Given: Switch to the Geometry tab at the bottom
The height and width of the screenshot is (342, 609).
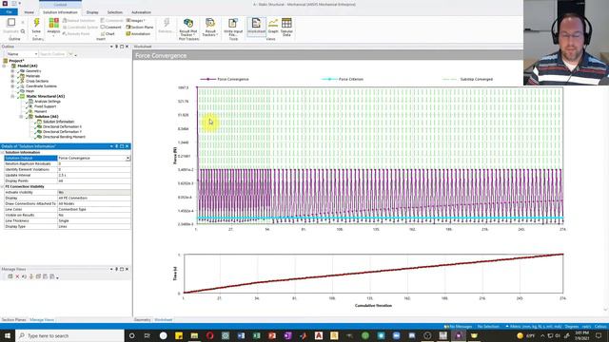Looking at the screenshot, I should click(x=142, y=320).
